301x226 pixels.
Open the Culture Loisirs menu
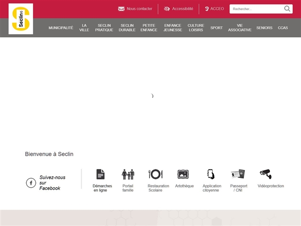coord(196,28)
